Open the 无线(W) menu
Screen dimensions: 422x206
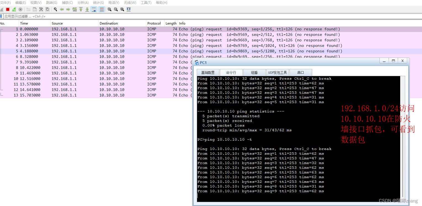tap(130, 3)
